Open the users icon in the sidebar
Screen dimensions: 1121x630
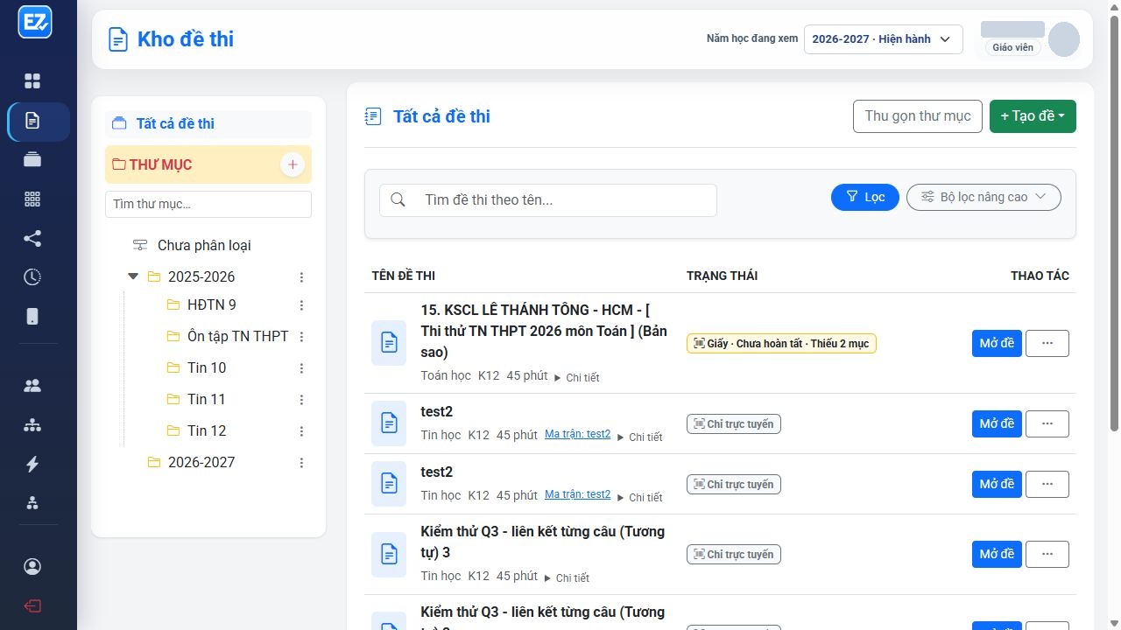click(x=32, y=386)
